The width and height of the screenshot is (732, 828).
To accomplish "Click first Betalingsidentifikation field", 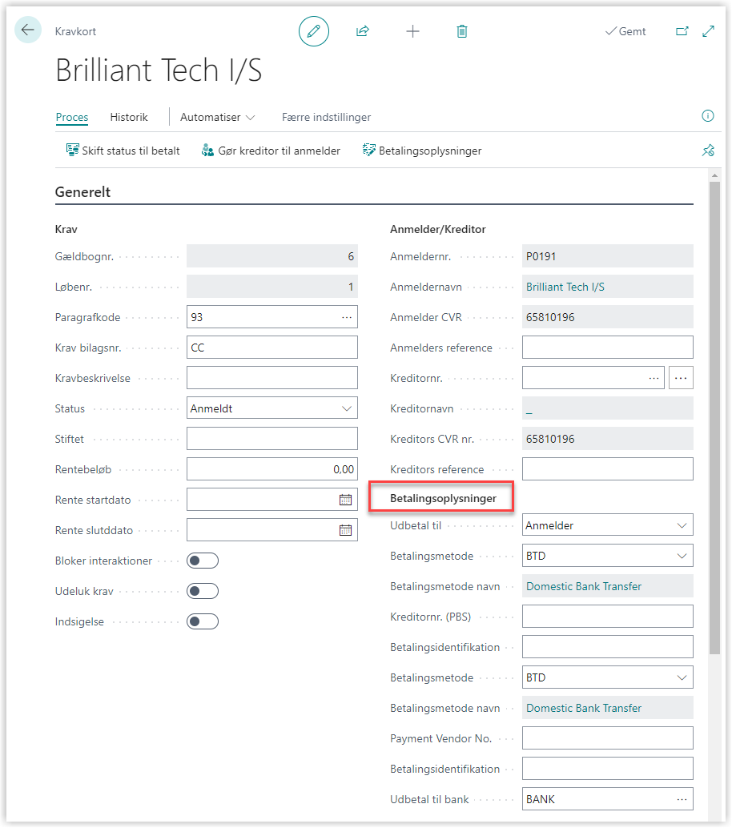I will pos(607,647).
